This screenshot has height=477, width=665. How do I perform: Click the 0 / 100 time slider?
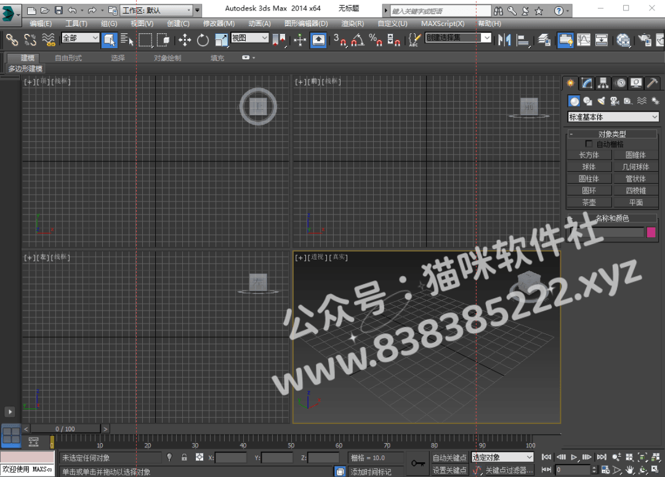point(65,429)
